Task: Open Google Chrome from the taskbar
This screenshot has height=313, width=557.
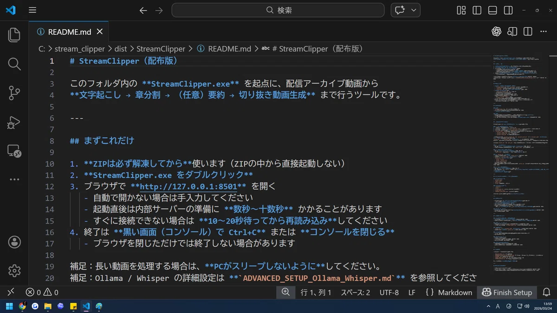Action: click(22, 306)
